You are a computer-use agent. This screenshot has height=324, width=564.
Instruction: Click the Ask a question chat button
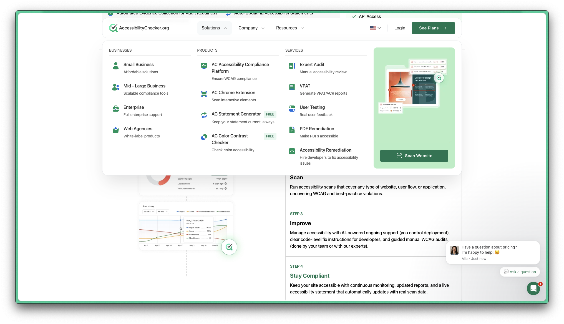pyautogui.click(x=520, y=272)
